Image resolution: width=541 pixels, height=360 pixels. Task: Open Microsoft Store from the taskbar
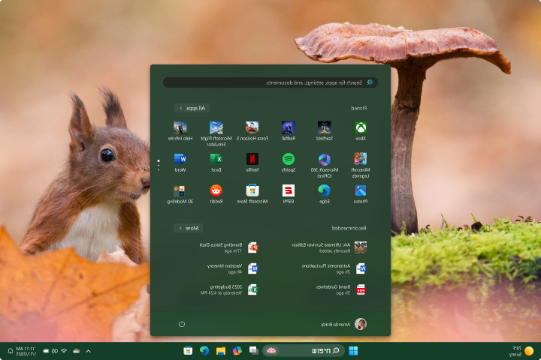pyautogui.click(x=188, y=351)
